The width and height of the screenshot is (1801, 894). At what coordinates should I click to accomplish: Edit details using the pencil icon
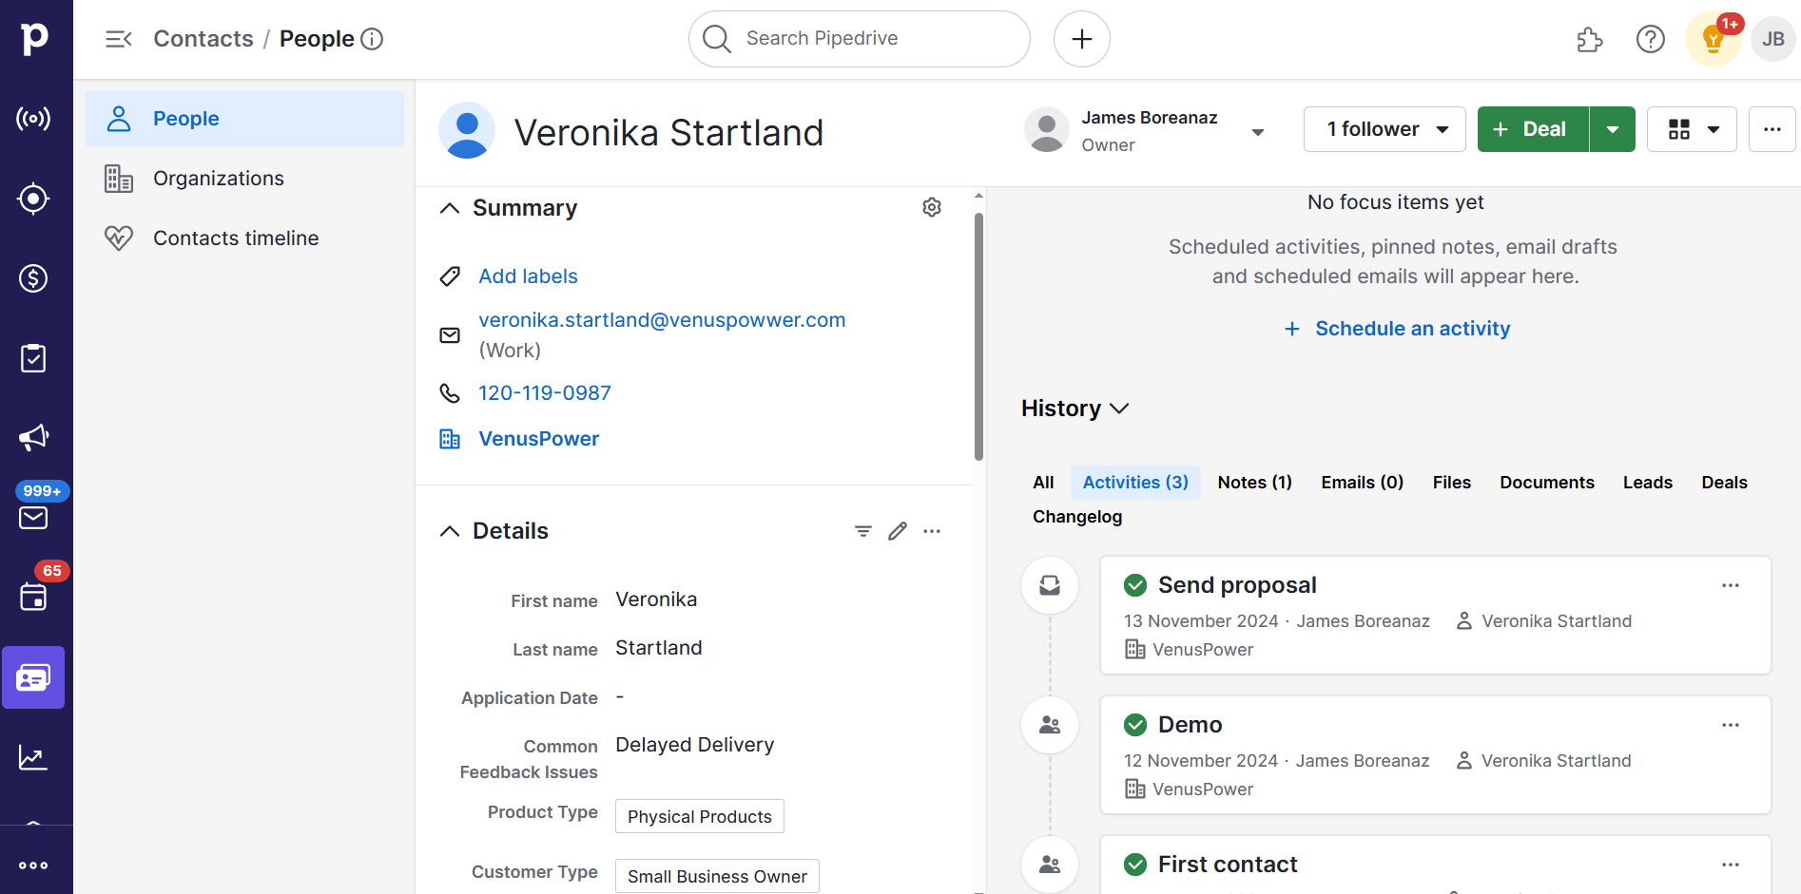click(897, 530)
